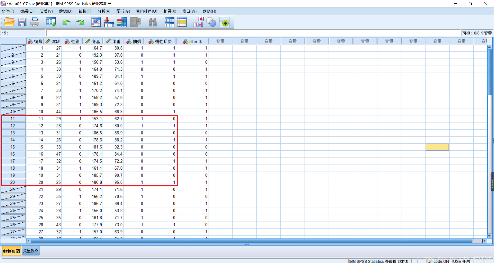Viewport: 494px width, 263px height.
Task: Open the 数据(D) menu
Action: pos(66,11)
